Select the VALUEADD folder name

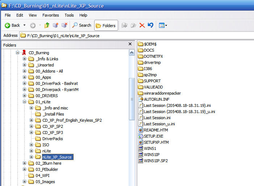click(x=153, y=87)
